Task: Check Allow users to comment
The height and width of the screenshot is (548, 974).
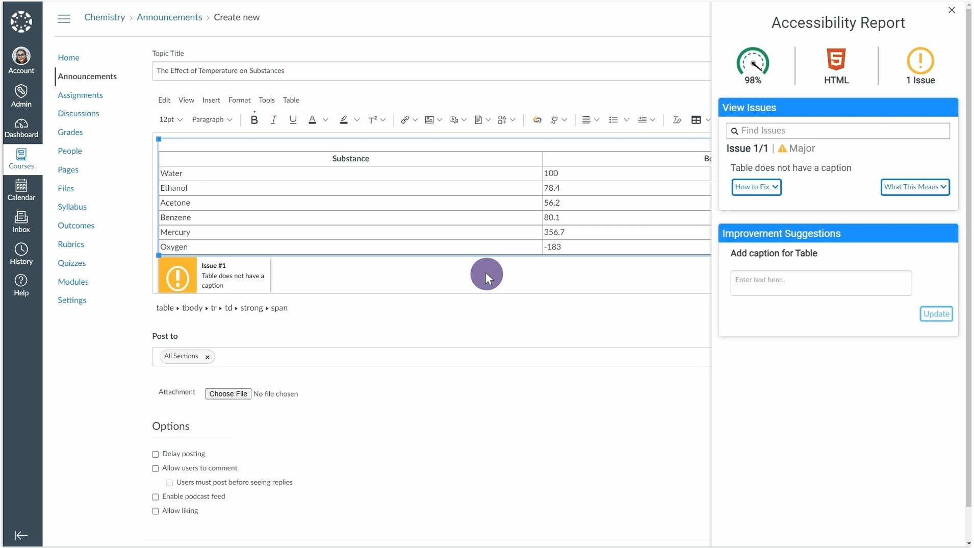Action: pos(156,468)
